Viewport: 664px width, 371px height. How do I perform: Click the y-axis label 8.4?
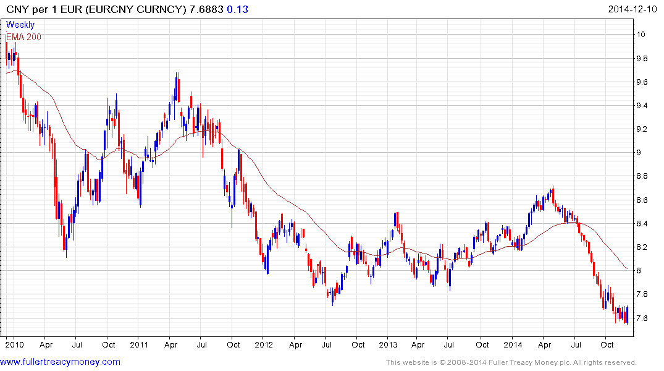tap(642, 223)
